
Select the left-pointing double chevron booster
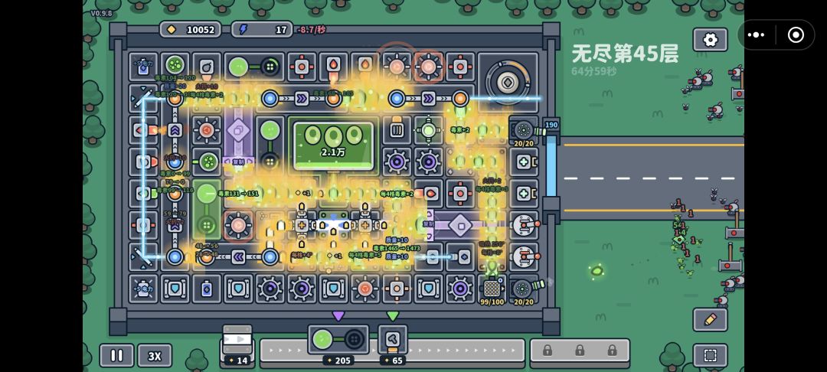[238, 256]
